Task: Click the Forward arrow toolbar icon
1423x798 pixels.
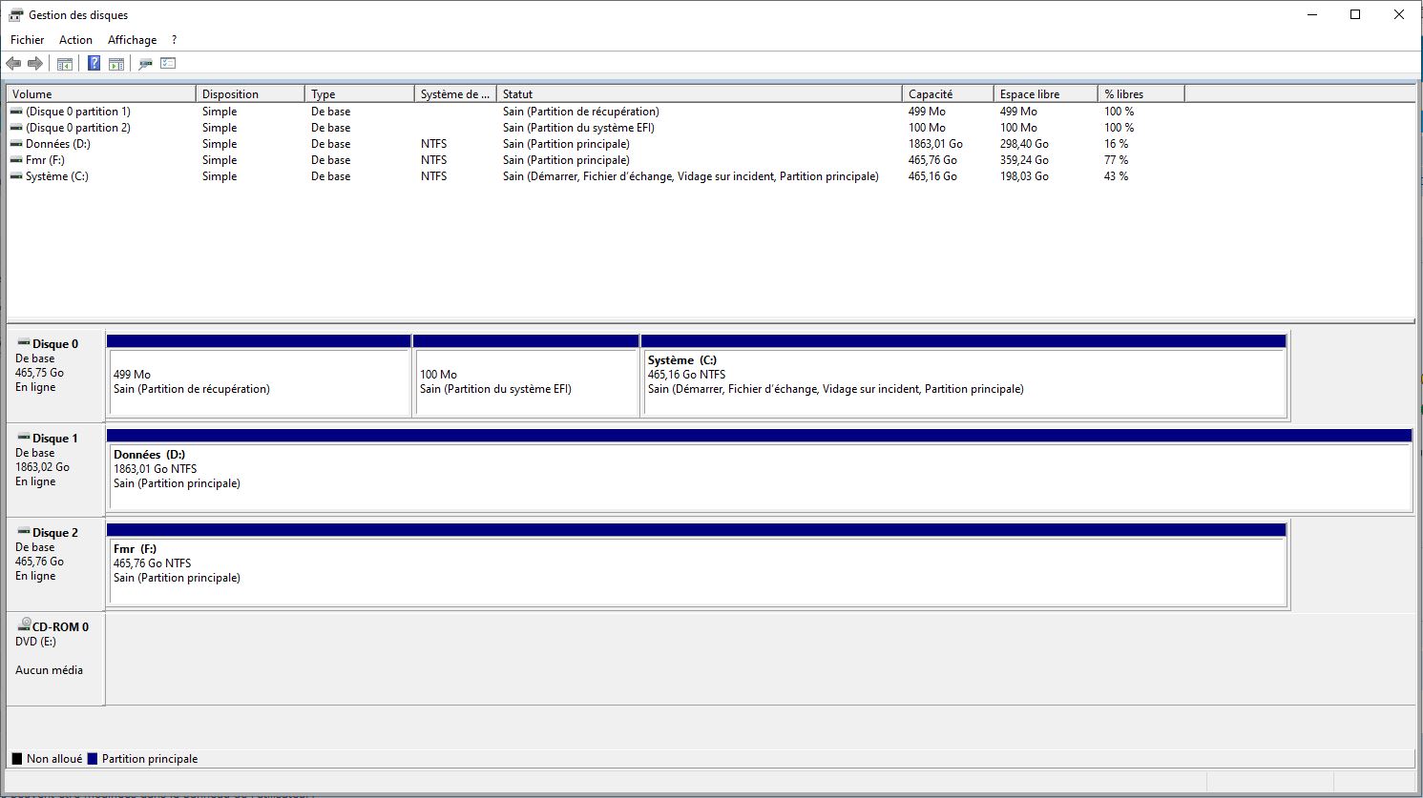Action: pos(35,64)
